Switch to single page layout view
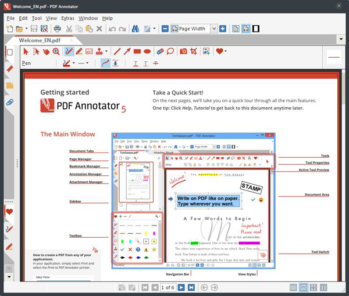The image size is (349, 296). click(x=293, y=287)
